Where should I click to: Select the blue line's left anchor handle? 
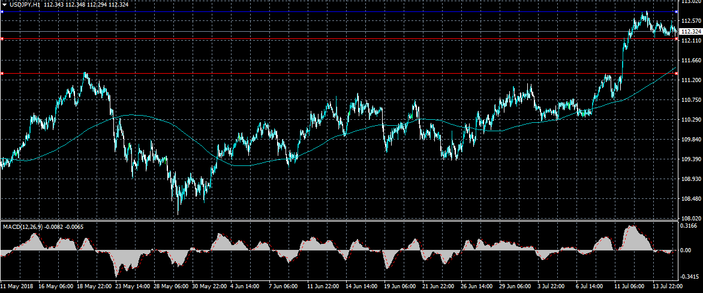click(x=2, y=12)
